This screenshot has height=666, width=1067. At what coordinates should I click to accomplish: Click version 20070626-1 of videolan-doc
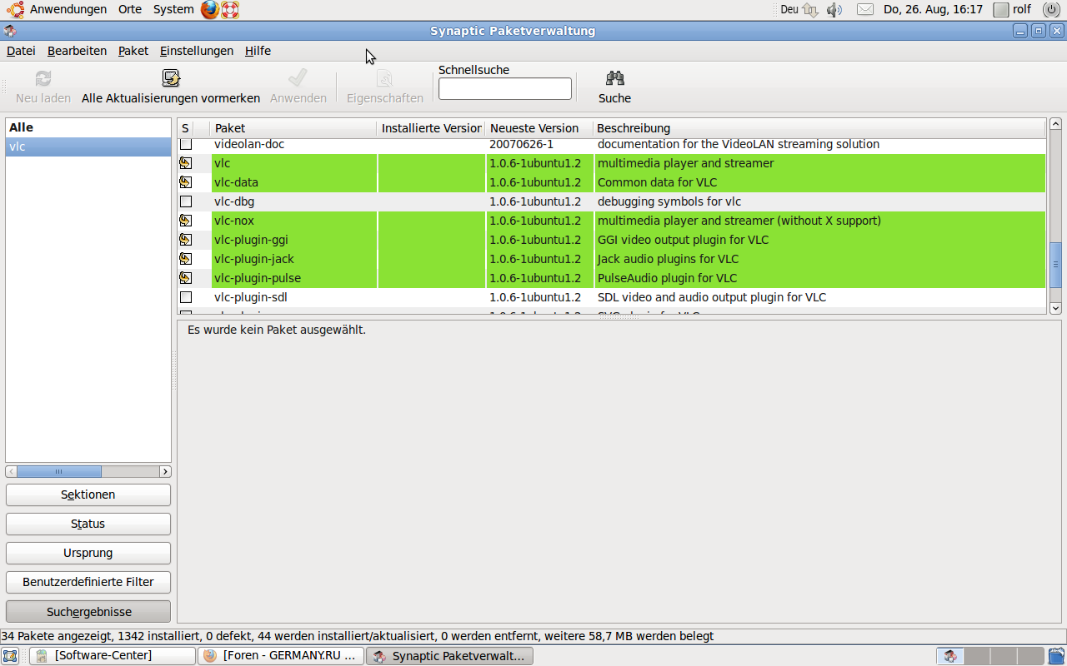(x=521, y=144)
